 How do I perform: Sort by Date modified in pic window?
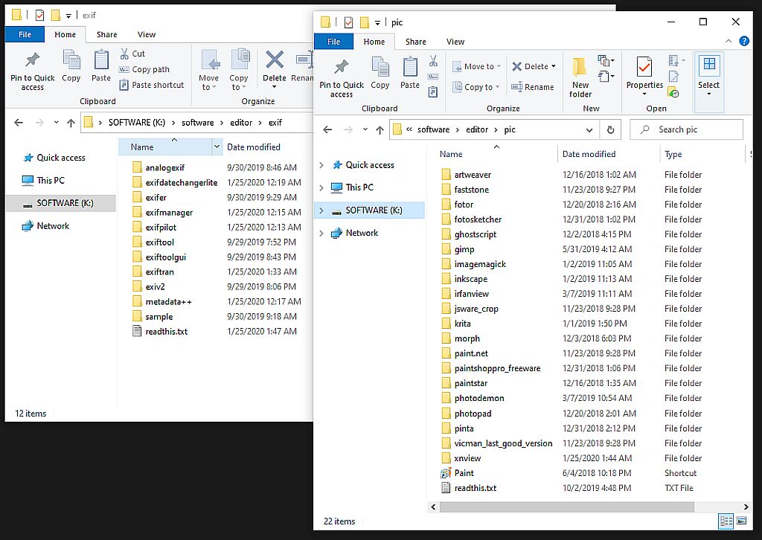(x=589, y=154)
